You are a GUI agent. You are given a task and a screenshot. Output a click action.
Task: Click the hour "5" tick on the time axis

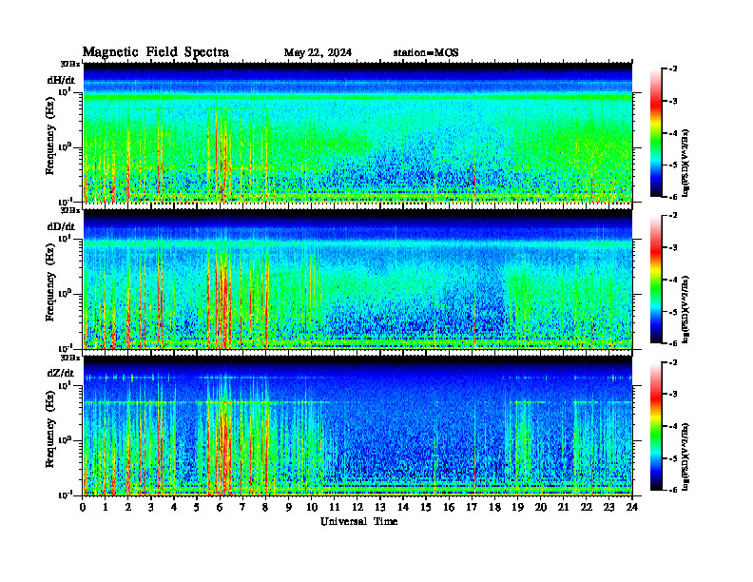197,508
